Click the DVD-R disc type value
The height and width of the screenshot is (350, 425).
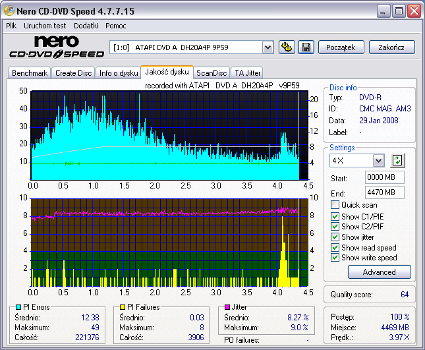coord(370,98)
